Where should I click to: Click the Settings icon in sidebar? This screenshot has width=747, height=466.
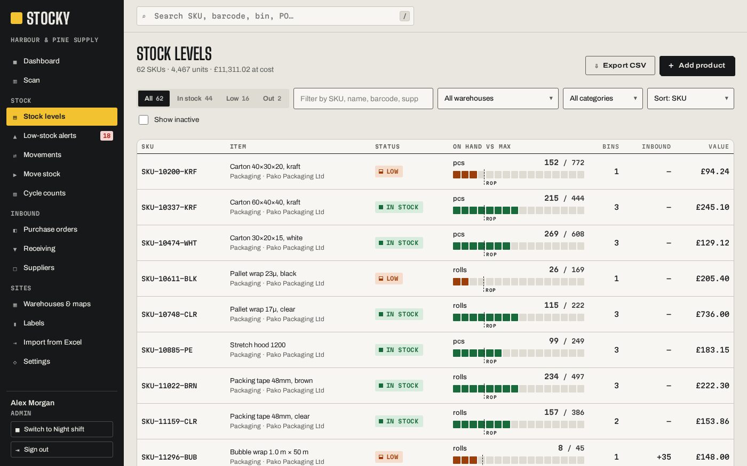pyautogui.click(x=15, y=362)
